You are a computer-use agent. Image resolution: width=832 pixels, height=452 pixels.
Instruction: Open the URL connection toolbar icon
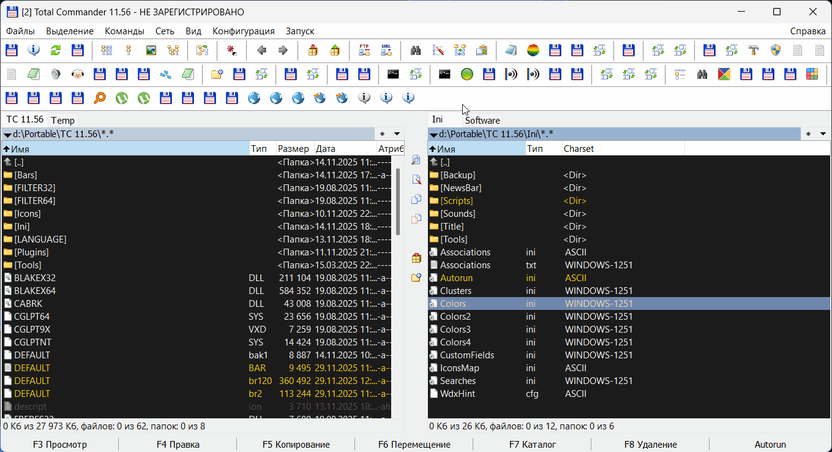pos(386,50)
